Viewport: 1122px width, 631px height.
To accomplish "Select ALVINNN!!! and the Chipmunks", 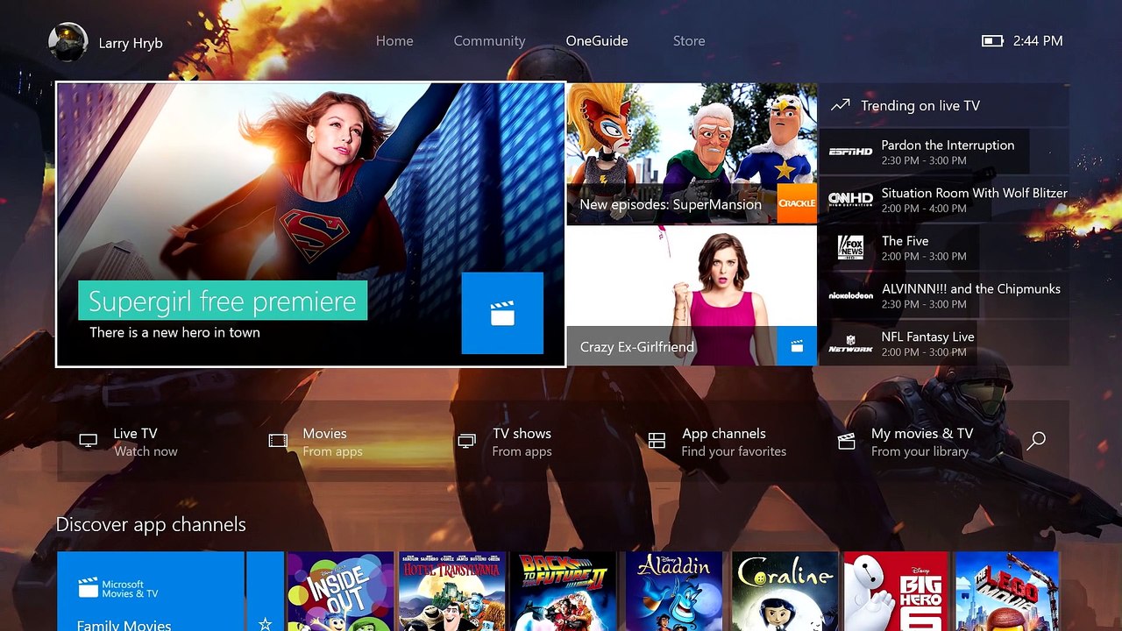I will (944, 295).
